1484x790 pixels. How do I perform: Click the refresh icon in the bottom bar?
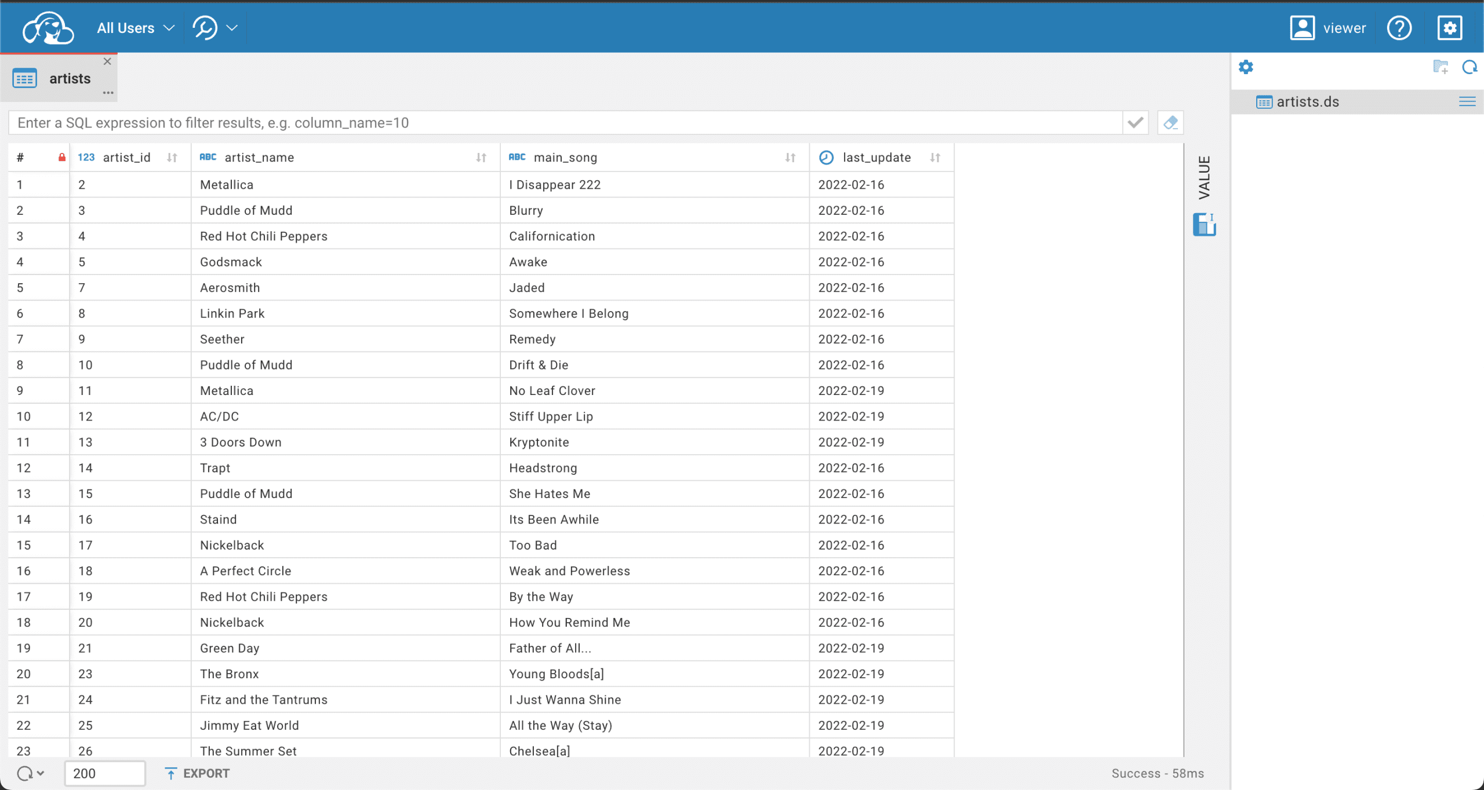coord(25,773)
